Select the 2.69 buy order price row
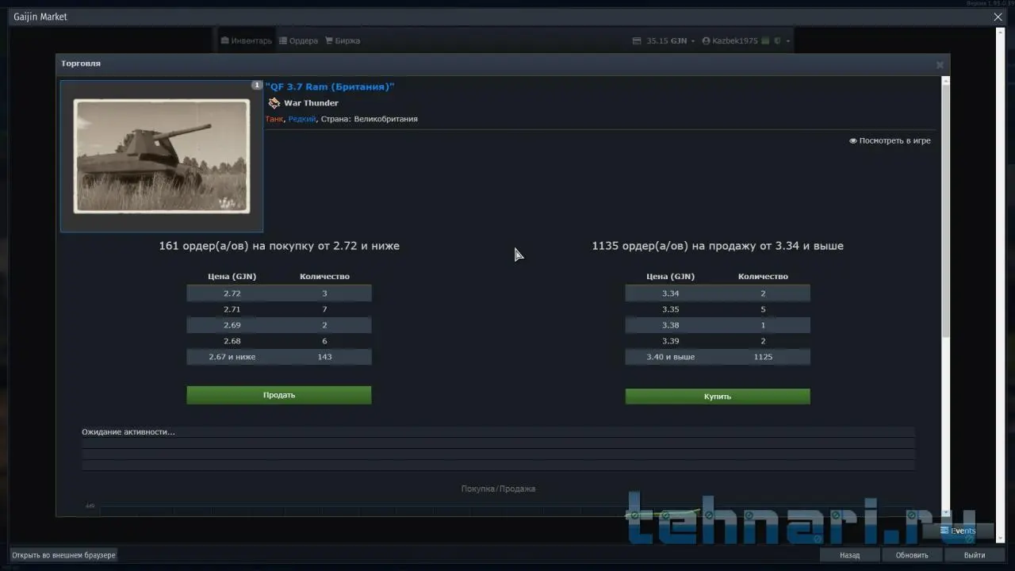The image size is (1015, 571). (x=279, y=325)
